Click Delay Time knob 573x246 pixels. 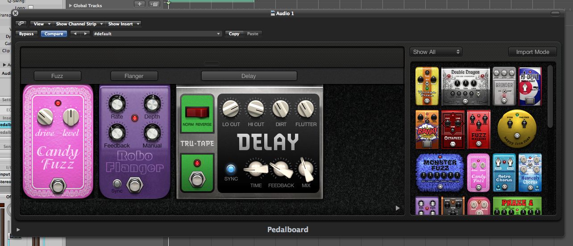tap(256, 169)
